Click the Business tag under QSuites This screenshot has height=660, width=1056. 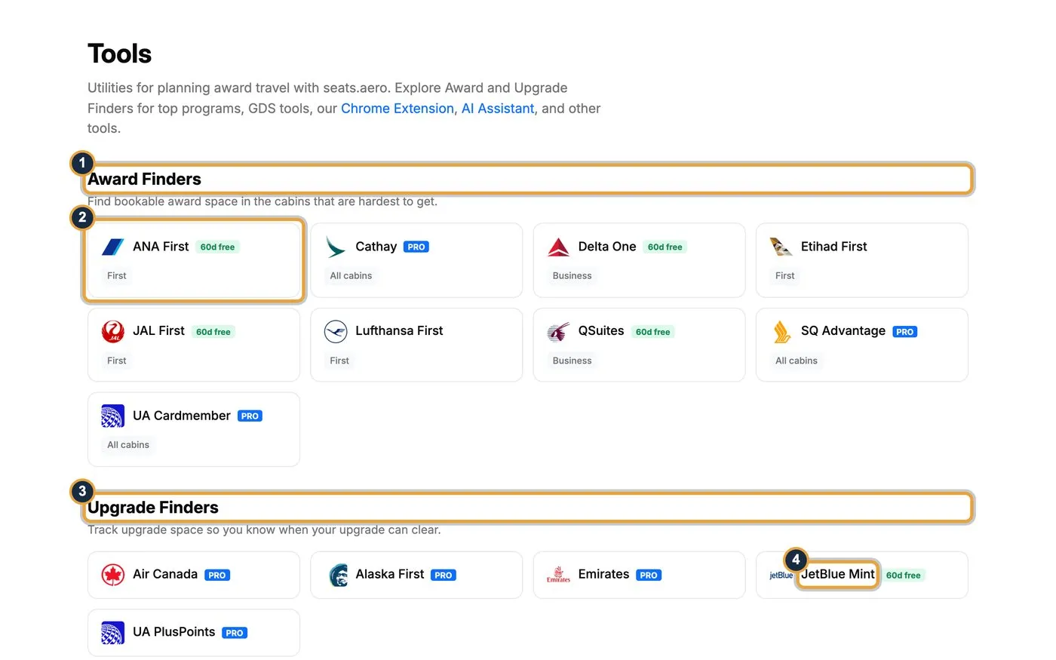pos(572,361)
